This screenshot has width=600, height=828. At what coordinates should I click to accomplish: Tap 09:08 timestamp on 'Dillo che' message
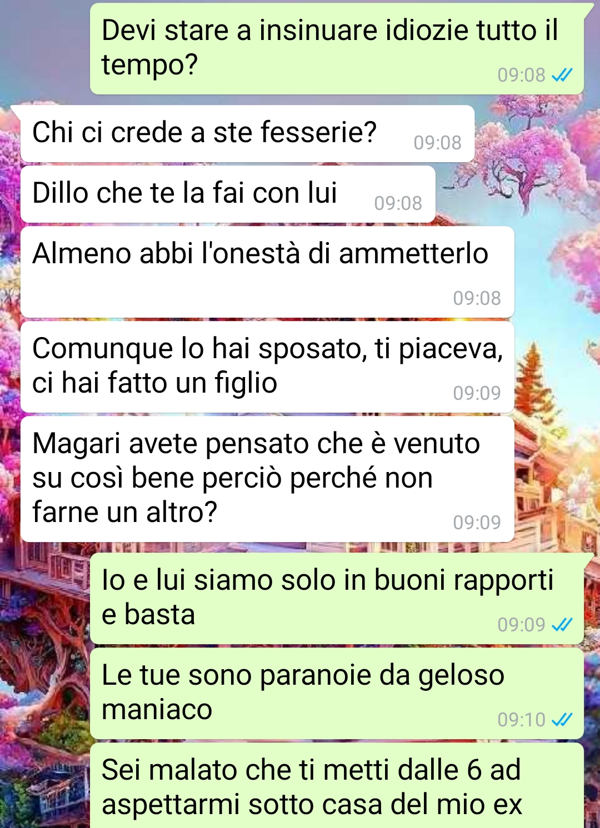tap(398, 203)
